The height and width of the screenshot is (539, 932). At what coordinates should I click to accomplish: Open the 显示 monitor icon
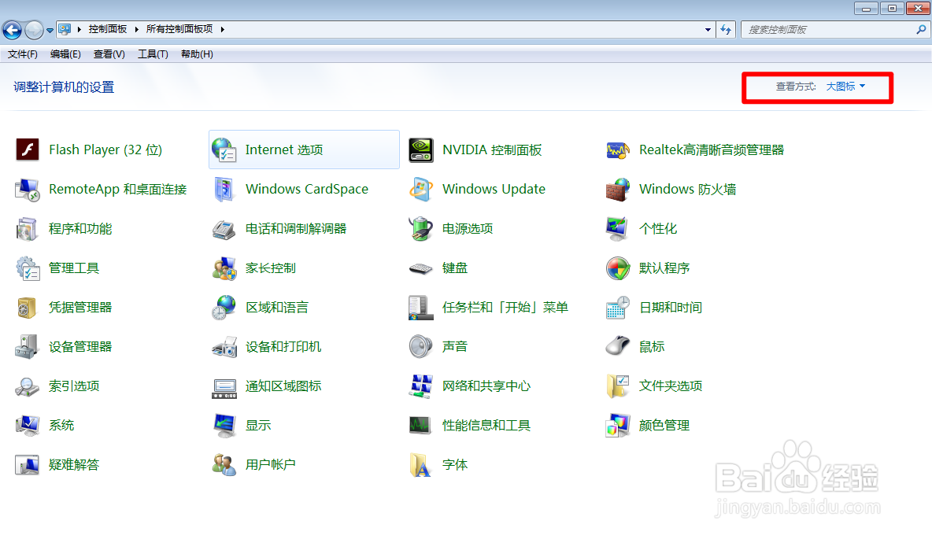224,426
